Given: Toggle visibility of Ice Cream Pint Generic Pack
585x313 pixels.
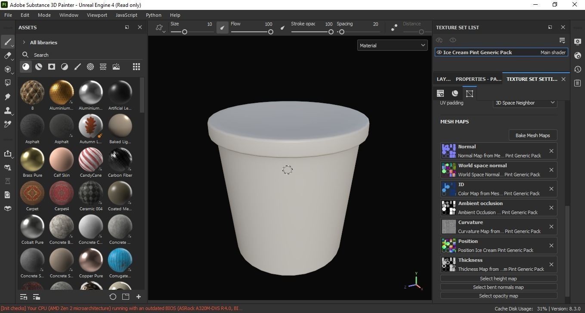Looking at the screenshot, I should 439,52.
